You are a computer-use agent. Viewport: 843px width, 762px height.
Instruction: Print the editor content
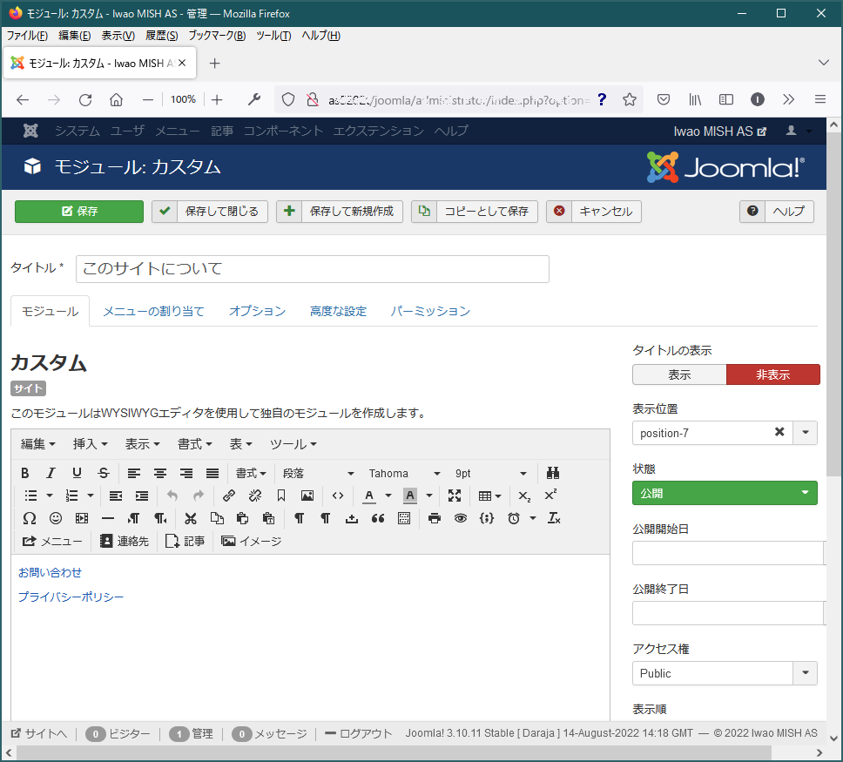(435, 518)
